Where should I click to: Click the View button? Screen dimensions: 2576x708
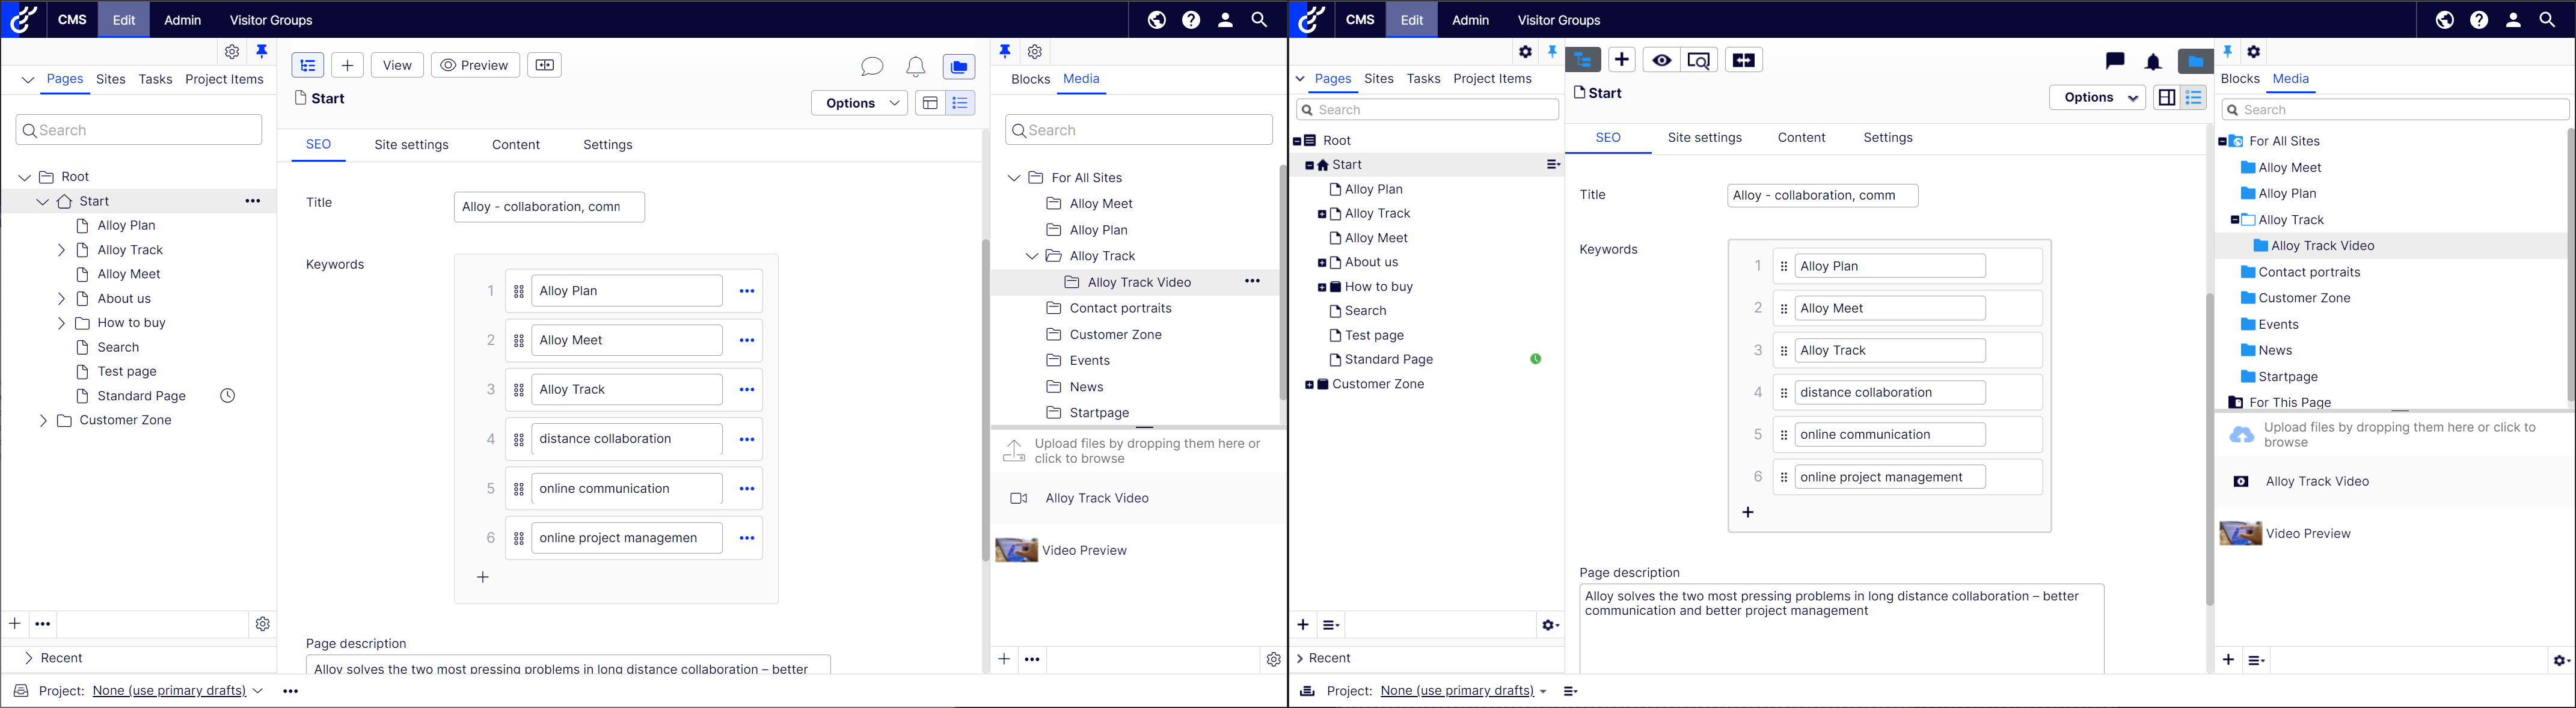(x=397, y=65)
